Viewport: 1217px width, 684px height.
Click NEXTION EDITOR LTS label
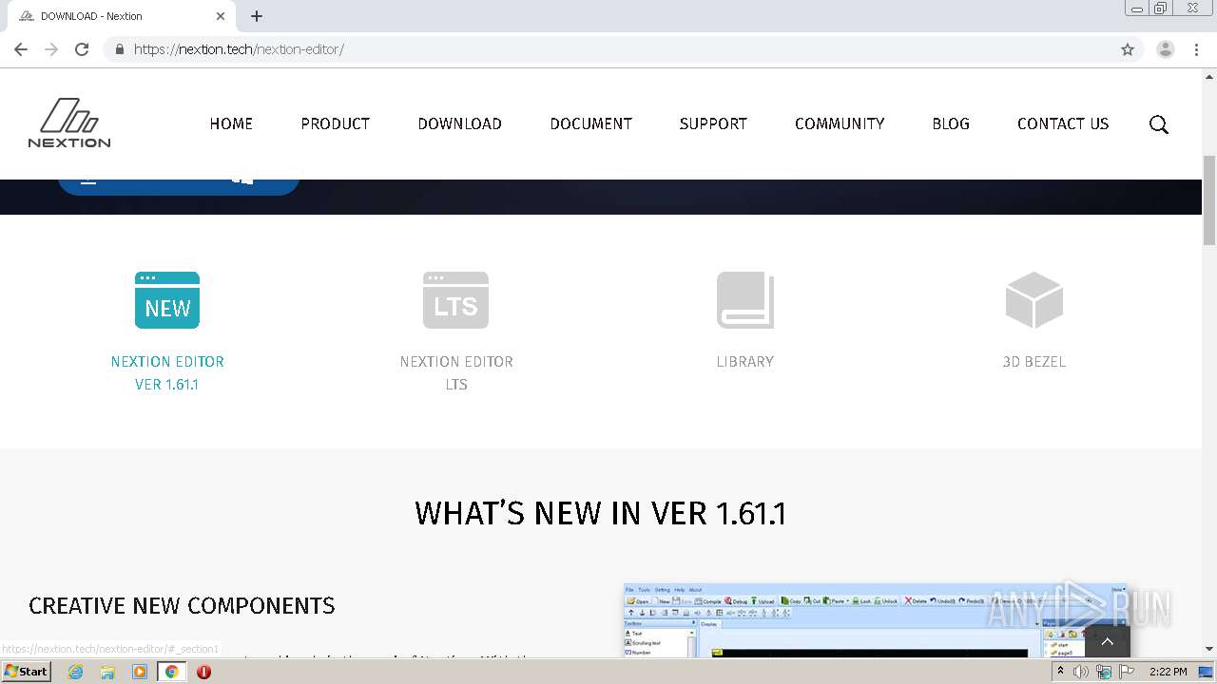pyautogui.click(x=456, y=372)
